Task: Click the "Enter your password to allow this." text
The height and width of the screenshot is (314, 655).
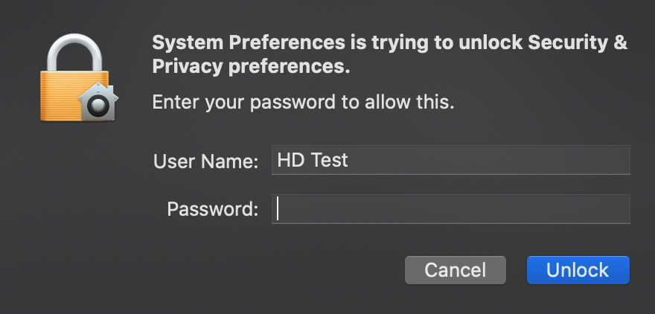Action: [x=303, y=102]
